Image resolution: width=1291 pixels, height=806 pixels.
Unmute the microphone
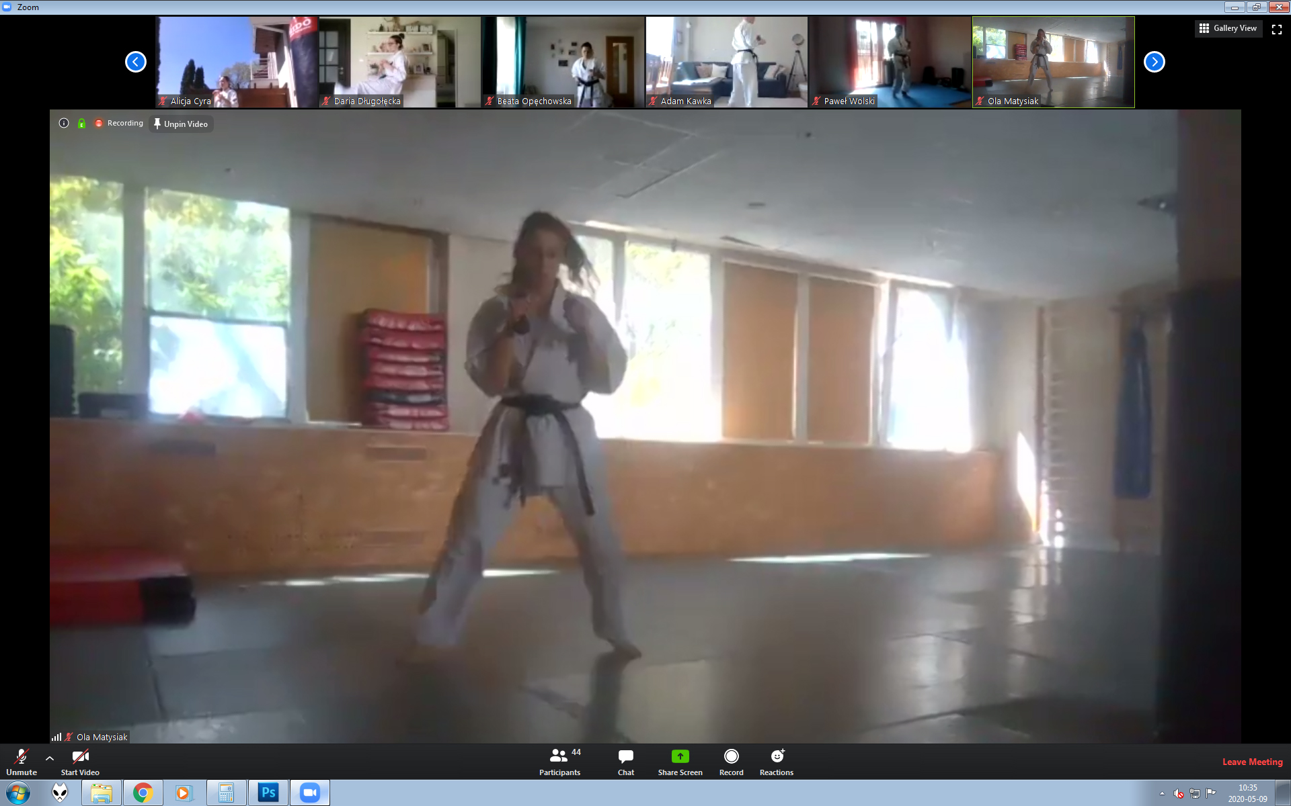coord(22,762)
